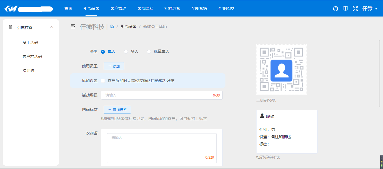This screenshot has width=383, height=169.
Task: Open the 客户管理 top menu
Action: pyautogui.click(x=118, y=8)
